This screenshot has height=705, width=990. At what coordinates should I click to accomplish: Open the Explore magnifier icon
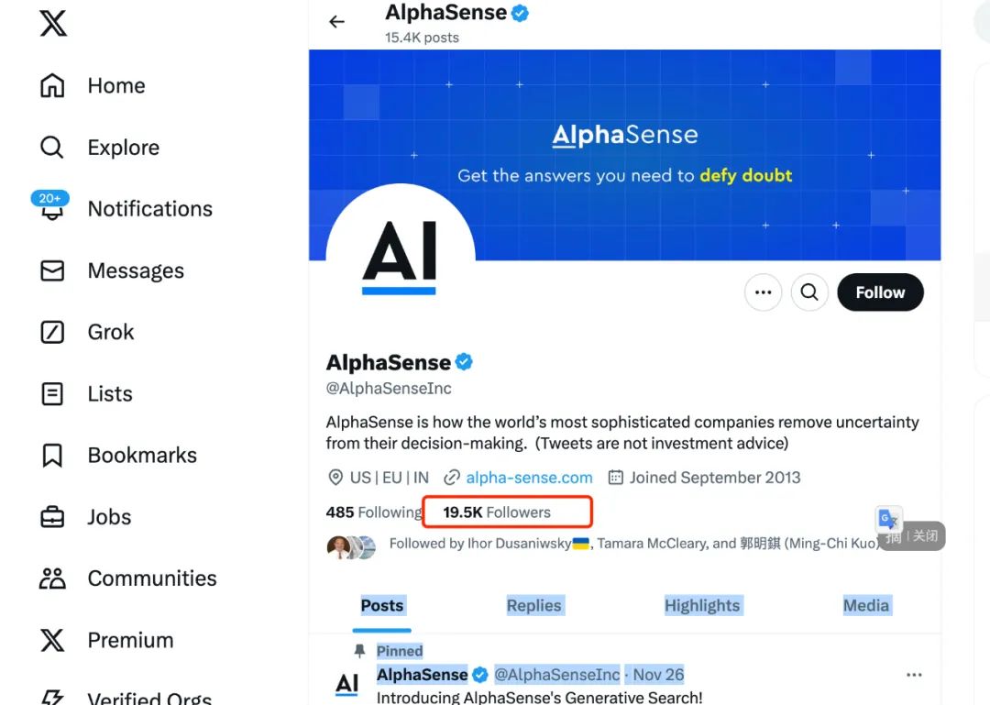pyautogui.click(x=51, y=148)
